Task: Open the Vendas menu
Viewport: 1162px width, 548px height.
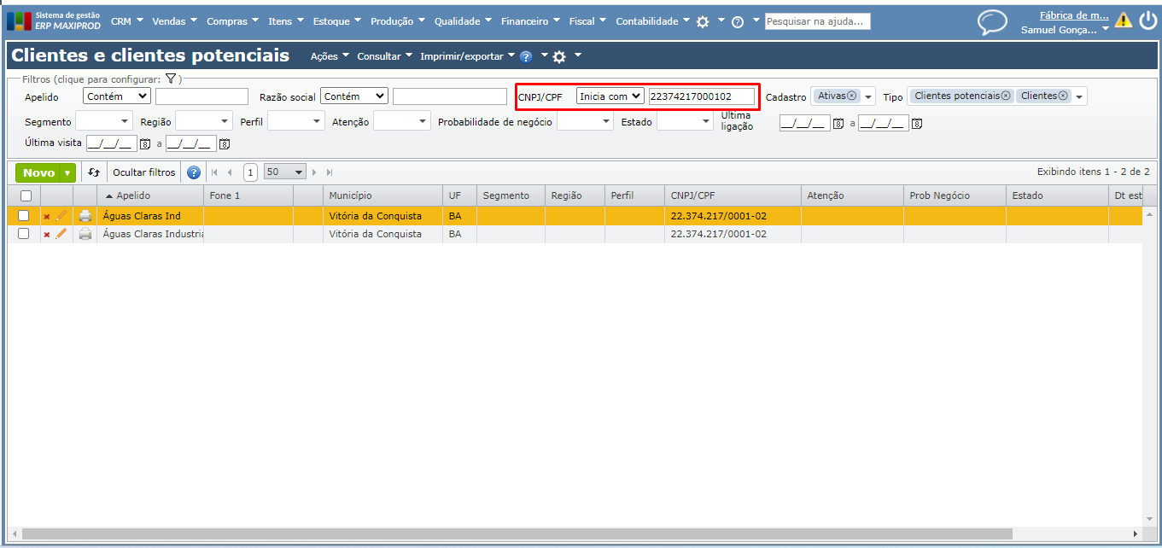Action: [x=174, y=21]
